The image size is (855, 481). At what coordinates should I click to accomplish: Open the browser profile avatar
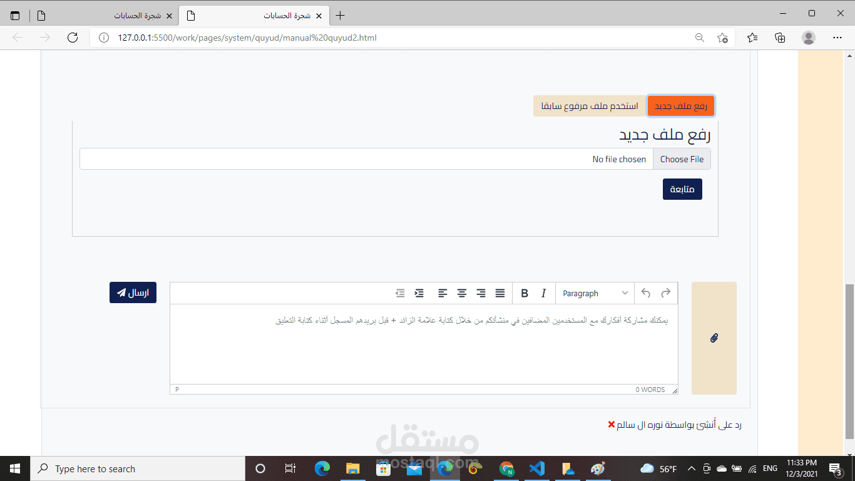[809, 38]
